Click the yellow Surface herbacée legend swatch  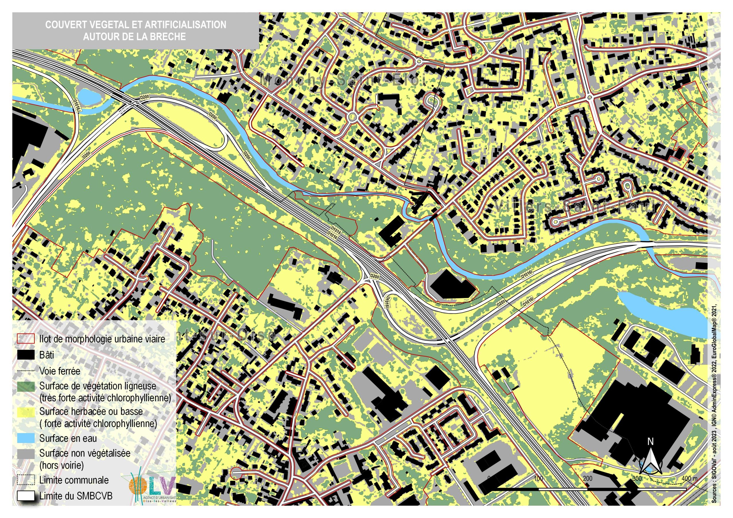[x=25, y=412]
